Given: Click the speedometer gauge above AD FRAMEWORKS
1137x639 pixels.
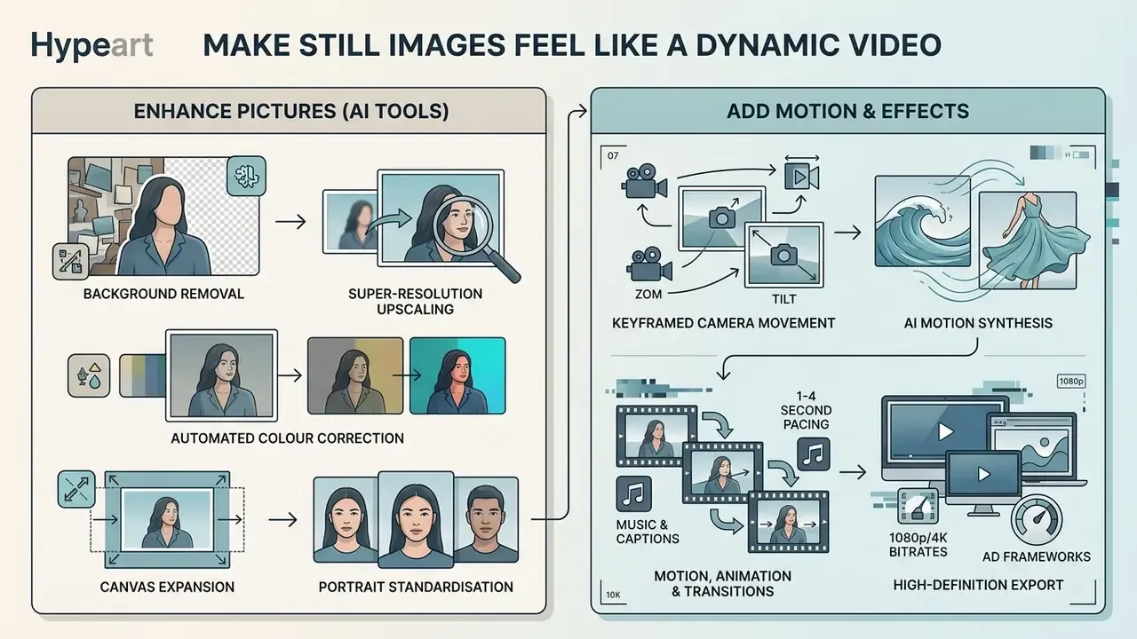Looking at the screenshot, I should click(x=1036, y=520).
